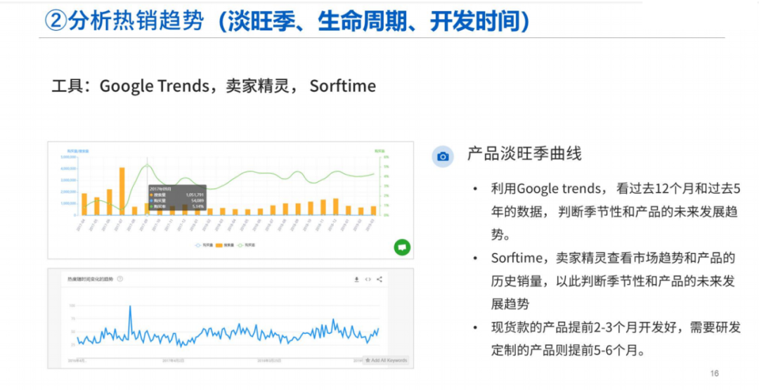Click the download icon on trends chart
The height and width of the screenshot is (390, 759).
[357, 279]
